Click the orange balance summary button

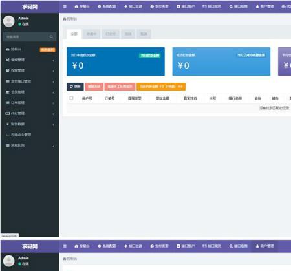(x=161, y=87)
